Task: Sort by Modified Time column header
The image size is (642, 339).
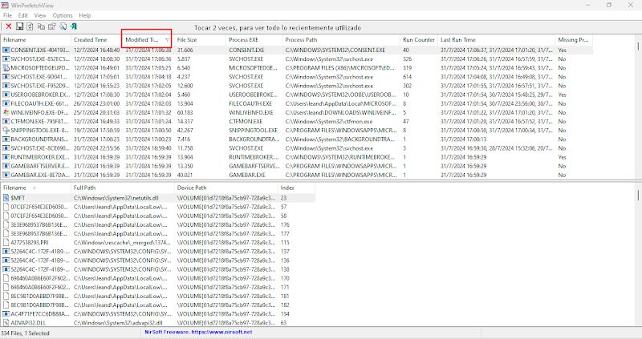Action: click(x=148, y=39)
